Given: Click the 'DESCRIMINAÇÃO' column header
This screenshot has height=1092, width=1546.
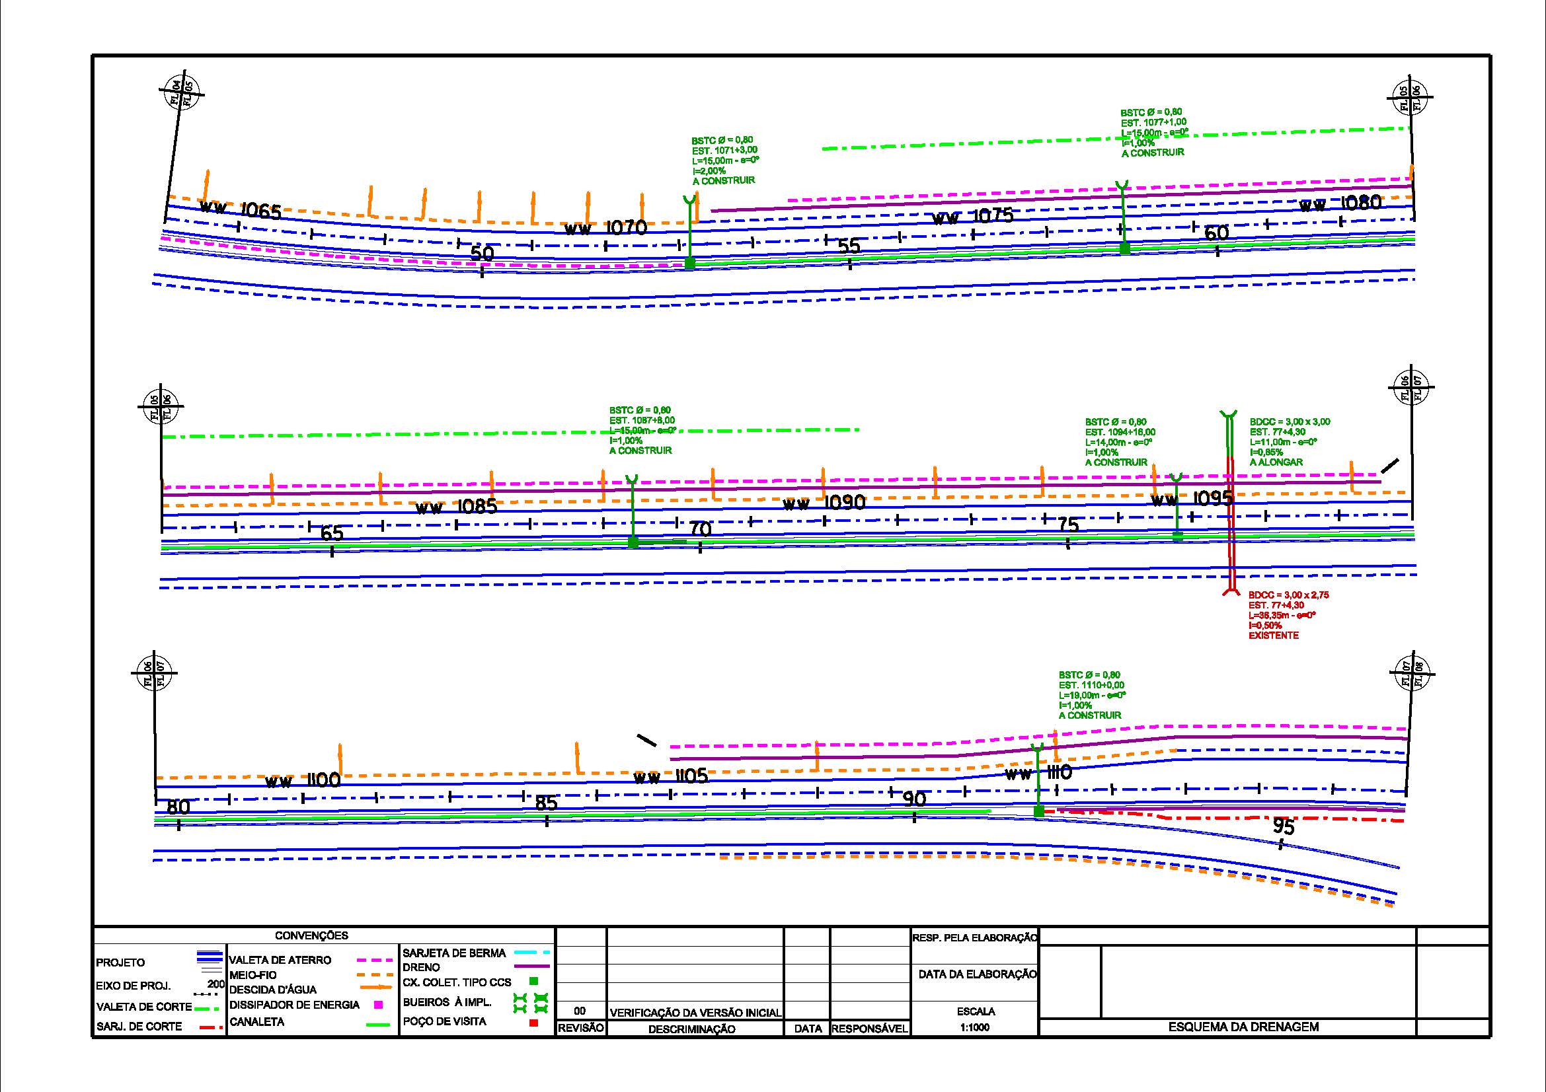Looking at the screenshot, I should pyautogui.click(x=691, y=1029).
